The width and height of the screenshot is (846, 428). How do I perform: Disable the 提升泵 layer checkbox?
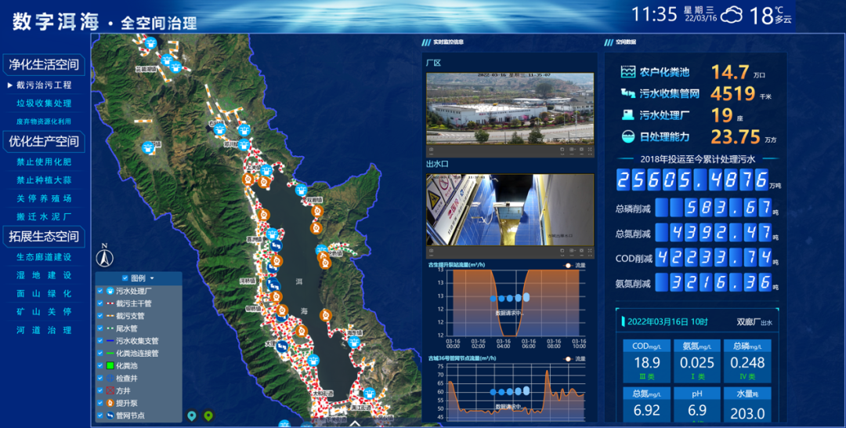point(100,403)
